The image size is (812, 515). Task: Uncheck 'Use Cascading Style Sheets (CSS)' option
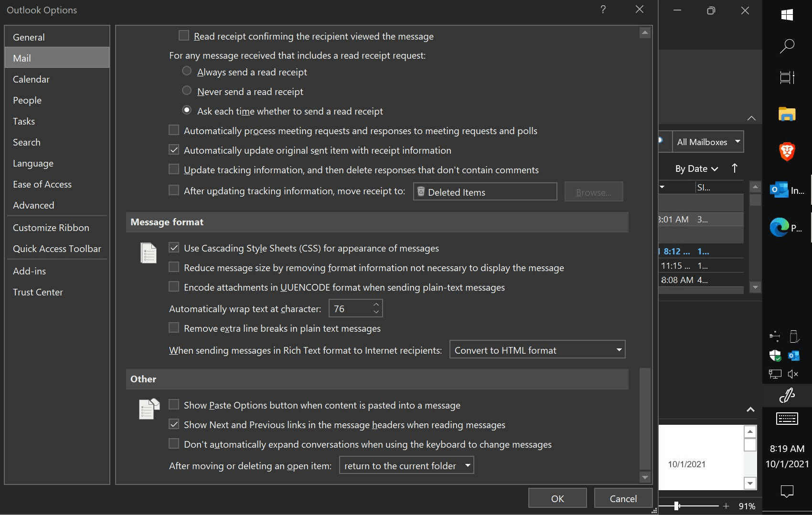174,248
